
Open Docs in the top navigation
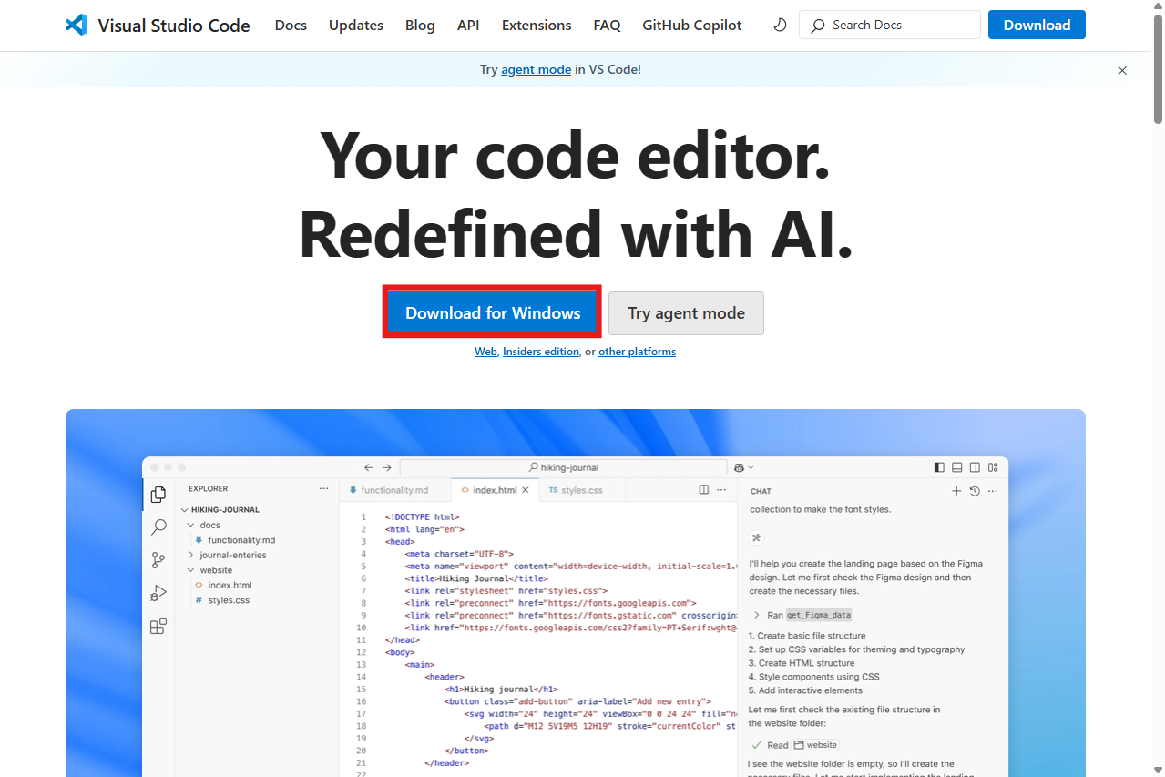point(291,26)
